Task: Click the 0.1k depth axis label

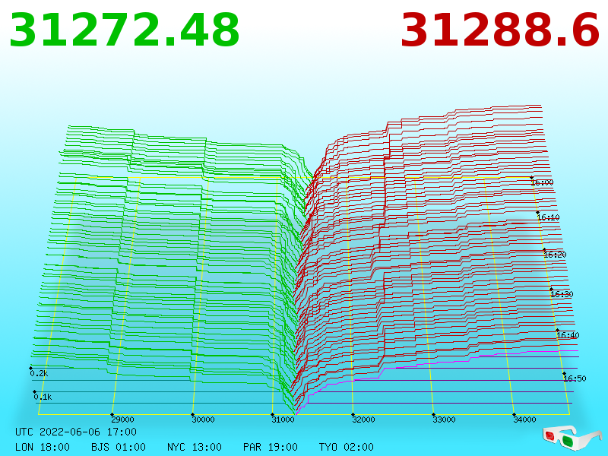Action: point(43,397)
